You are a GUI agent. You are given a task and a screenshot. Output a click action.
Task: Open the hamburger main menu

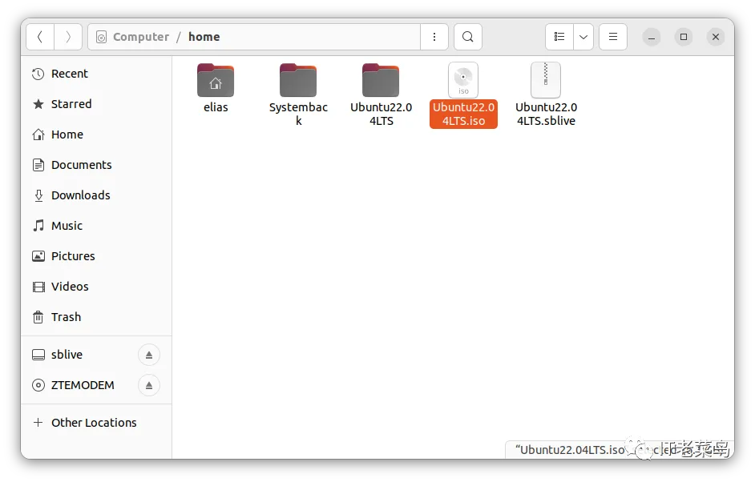613,37
